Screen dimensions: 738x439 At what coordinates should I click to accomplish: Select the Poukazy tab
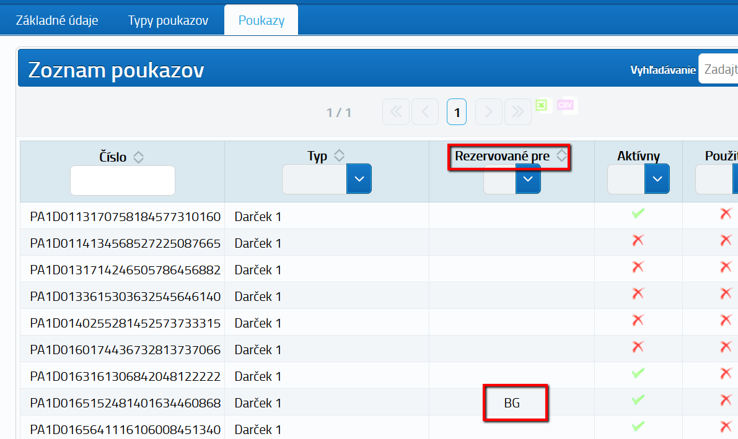tap(261, 20)
